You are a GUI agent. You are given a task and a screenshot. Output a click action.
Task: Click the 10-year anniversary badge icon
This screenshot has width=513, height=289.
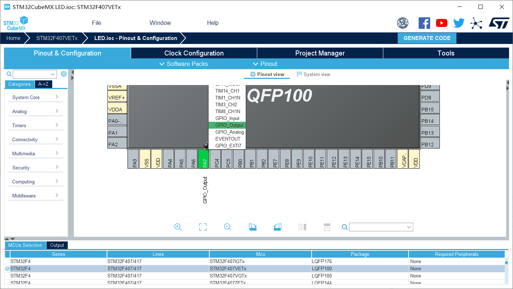pyautogui.click(x=402, y=23)
